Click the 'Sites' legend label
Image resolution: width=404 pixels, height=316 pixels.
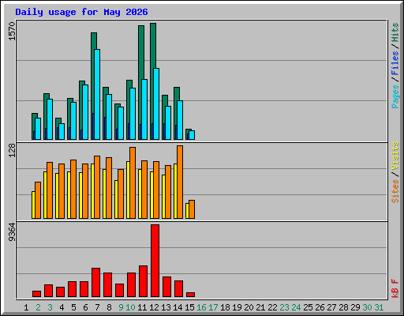pyautogui.click(x=395, y=191)
